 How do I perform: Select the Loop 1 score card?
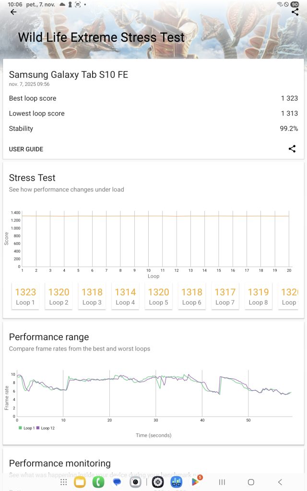coord(25,296)
